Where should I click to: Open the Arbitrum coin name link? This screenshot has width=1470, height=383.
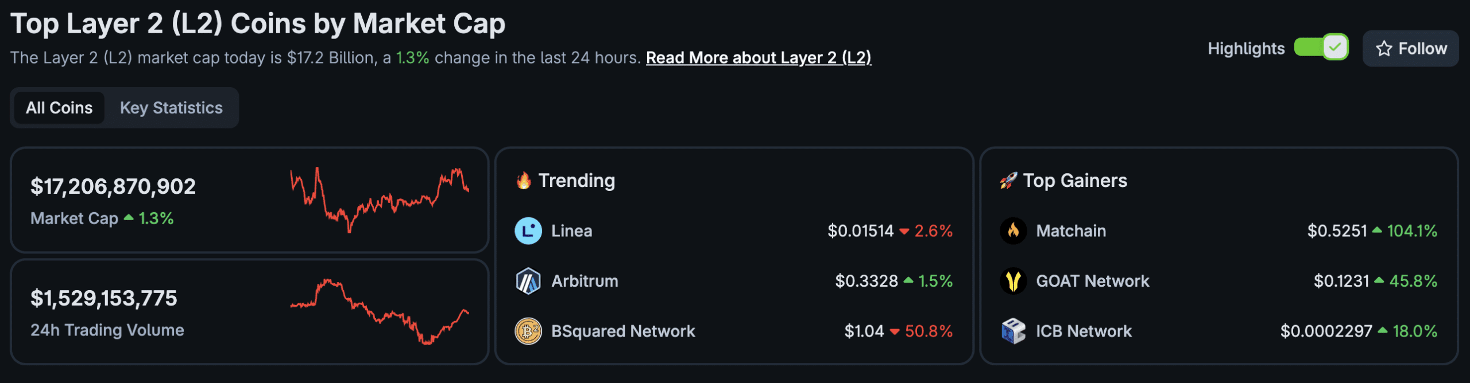585,281
